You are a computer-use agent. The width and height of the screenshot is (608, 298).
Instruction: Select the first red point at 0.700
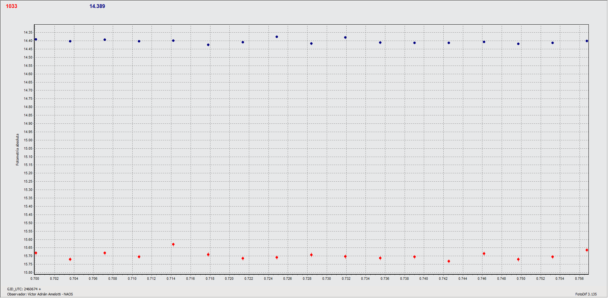[36, 253]
